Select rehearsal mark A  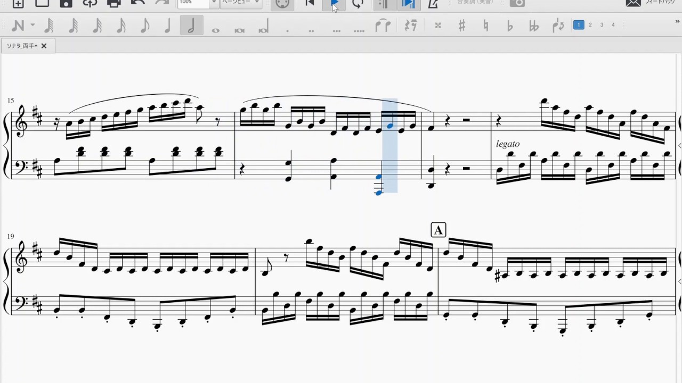pos(438,230)
